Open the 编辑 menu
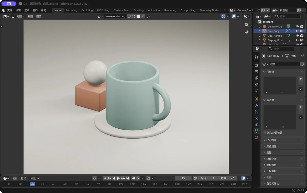 pyautogui.click(x=18, y=10)
